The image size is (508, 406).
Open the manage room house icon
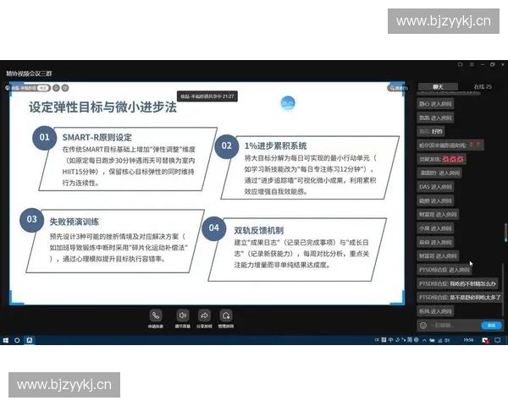pos(226,315)
